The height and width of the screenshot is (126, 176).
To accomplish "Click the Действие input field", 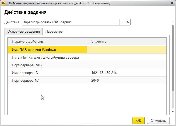I will point(71,22).
